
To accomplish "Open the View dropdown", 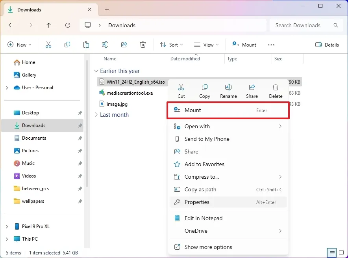I will click(206, 45).
